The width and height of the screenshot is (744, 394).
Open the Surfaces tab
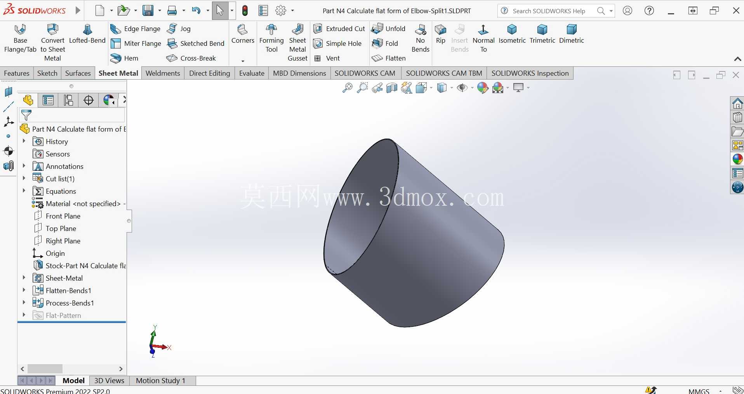coord(78,73)
